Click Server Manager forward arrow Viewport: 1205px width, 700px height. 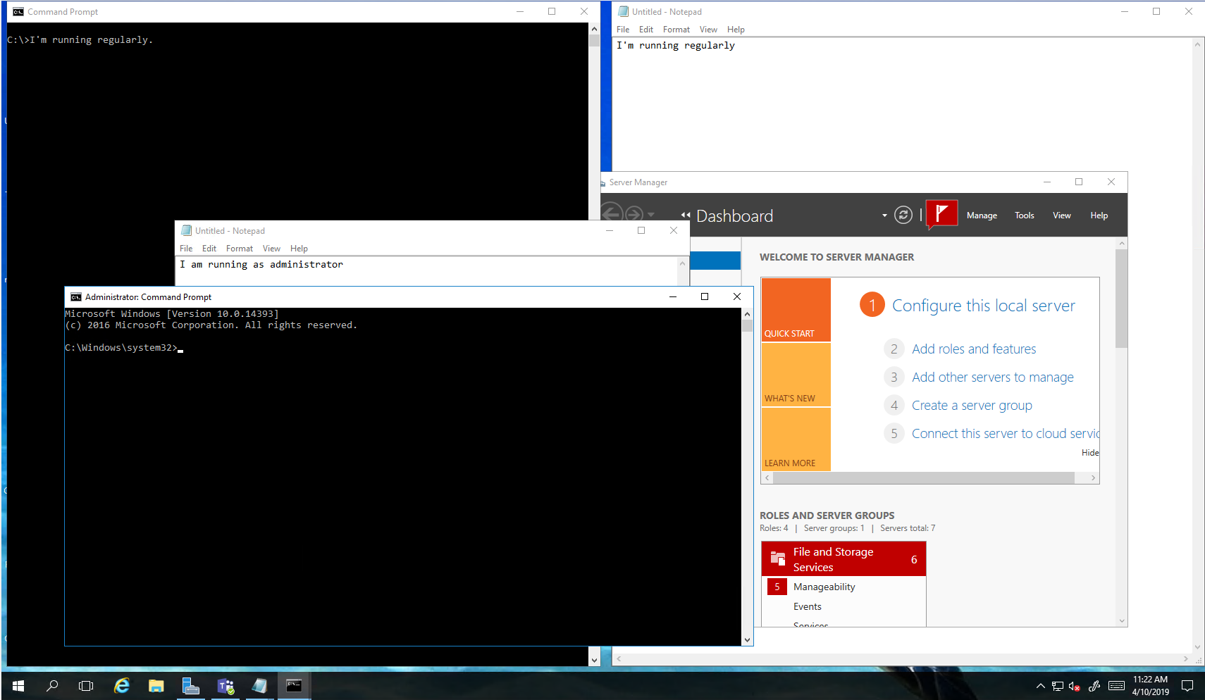click(634, 214)
